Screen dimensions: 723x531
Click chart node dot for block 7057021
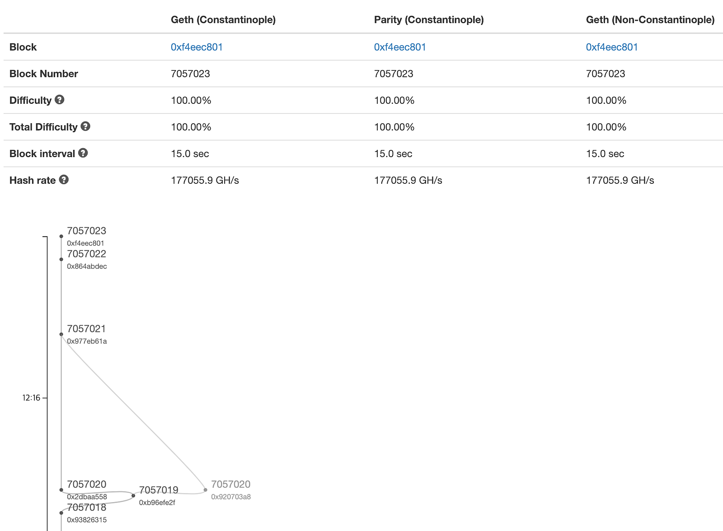[x=61, y=334]
